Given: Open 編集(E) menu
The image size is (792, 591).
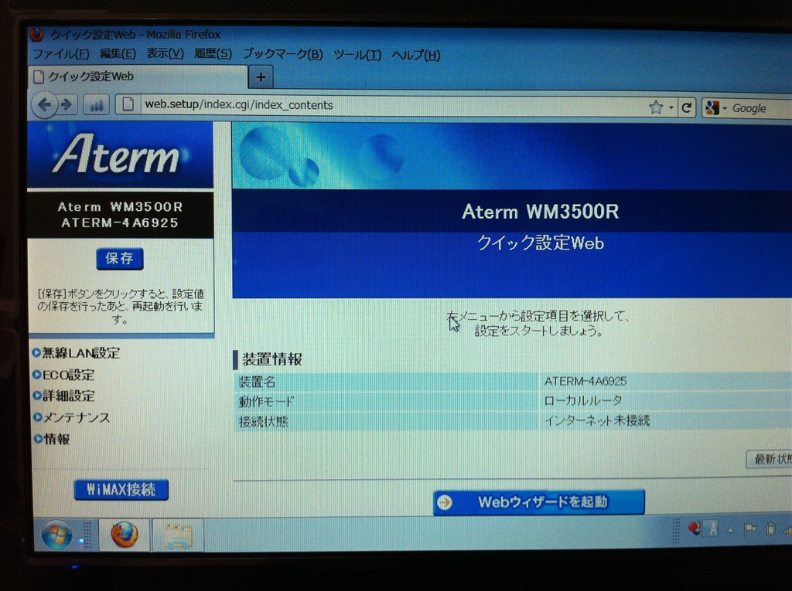Looking at the screenshot, I should (118, 53).
